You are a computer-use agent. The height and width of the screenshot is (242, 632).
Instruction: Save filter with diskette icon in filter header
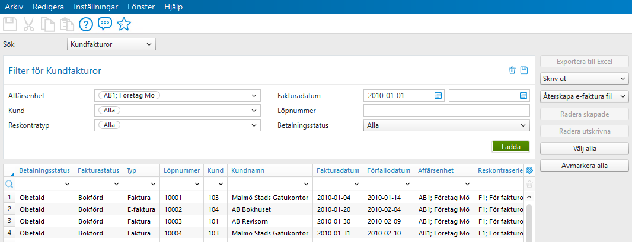pyautogui.click(x=524, y=70)
